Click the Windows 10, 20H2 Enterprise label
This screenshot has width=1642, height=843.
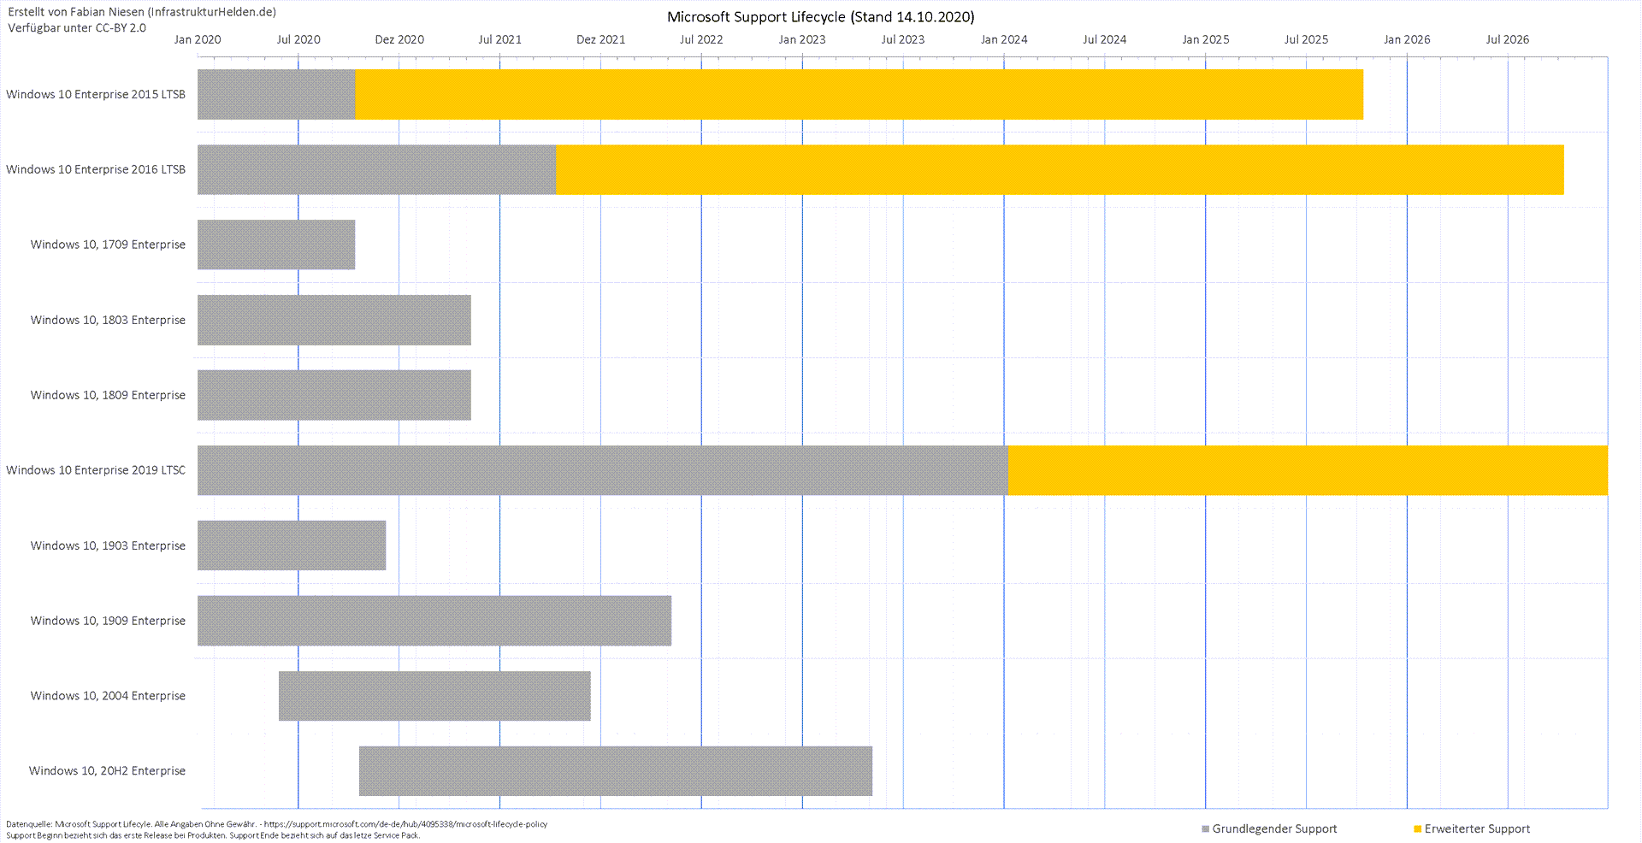pyautogui.click(x=107, y=771)
